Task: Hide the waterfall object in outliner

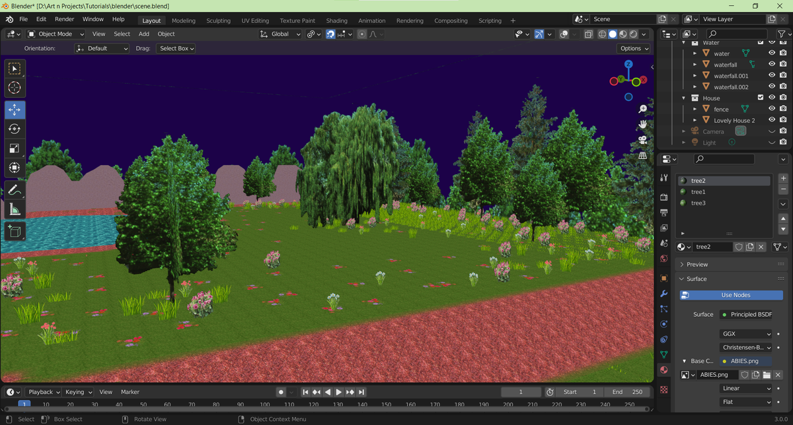Action: point(771,65)
